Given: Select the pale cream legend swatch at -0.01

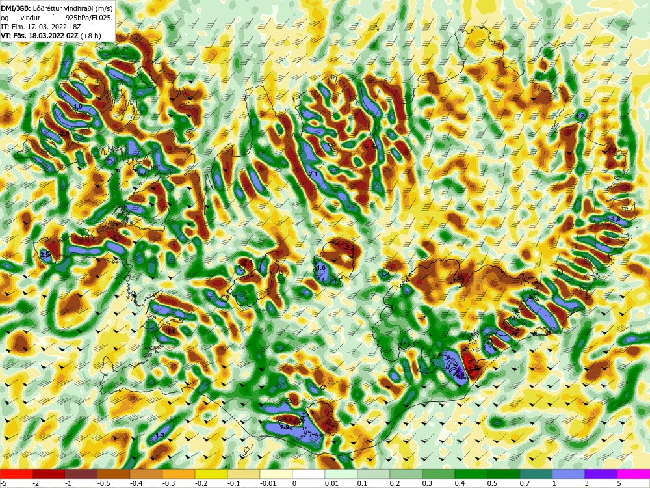Looking at the screenshot, I should click(x=276, y=474).
